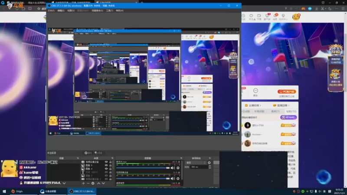Switch to the OBS 27.1.3 taskbar item

[82, 192]
